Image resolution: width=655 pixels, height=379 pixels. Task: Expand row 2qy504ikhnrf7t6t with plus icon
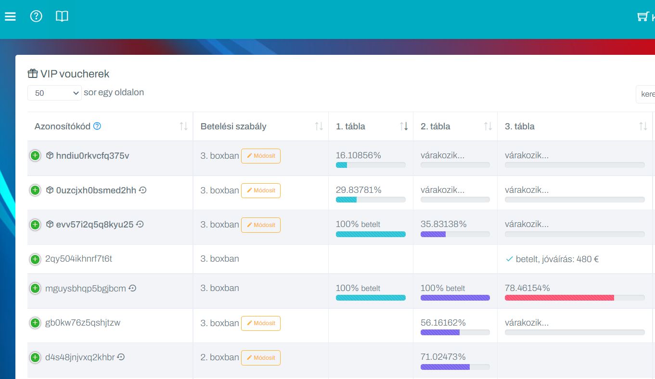pos(35,259)
